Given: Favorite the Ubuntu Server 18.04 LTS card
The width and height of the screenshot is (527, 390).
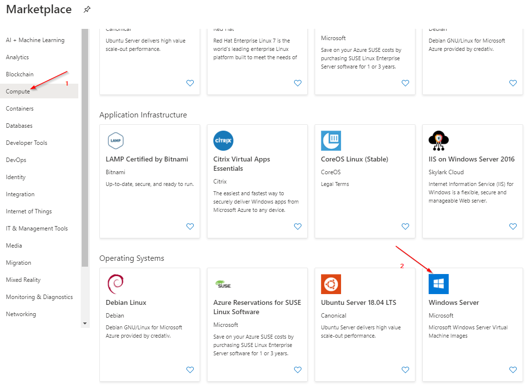Looking at the screenshot, I should click(405, 370).
